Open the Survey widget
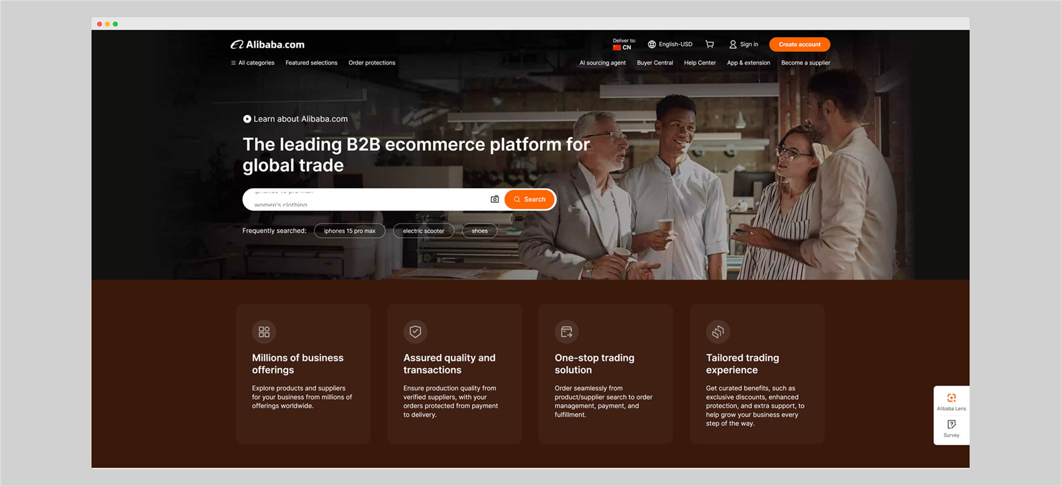Screen dimensions: 1061x486 pyautogui.click(x=951, y=428)
